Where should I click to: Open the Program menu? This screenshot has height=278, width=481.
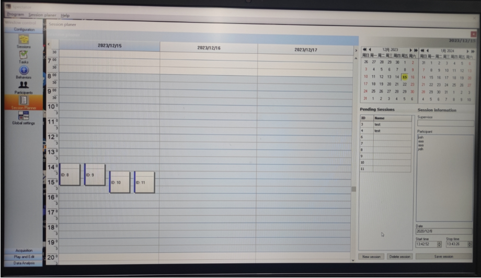point(15,15)
